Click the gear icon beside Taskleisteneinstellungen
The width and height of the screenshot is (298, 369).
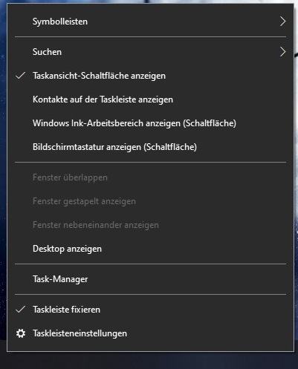click(x=20, y=333)
